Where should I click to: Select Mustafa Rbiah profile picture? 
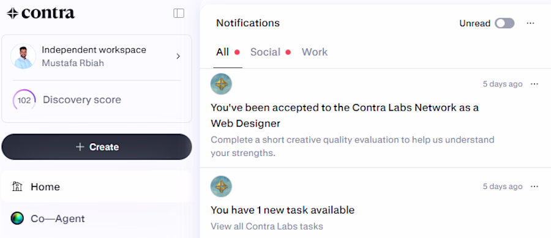(x=23, y=56)
